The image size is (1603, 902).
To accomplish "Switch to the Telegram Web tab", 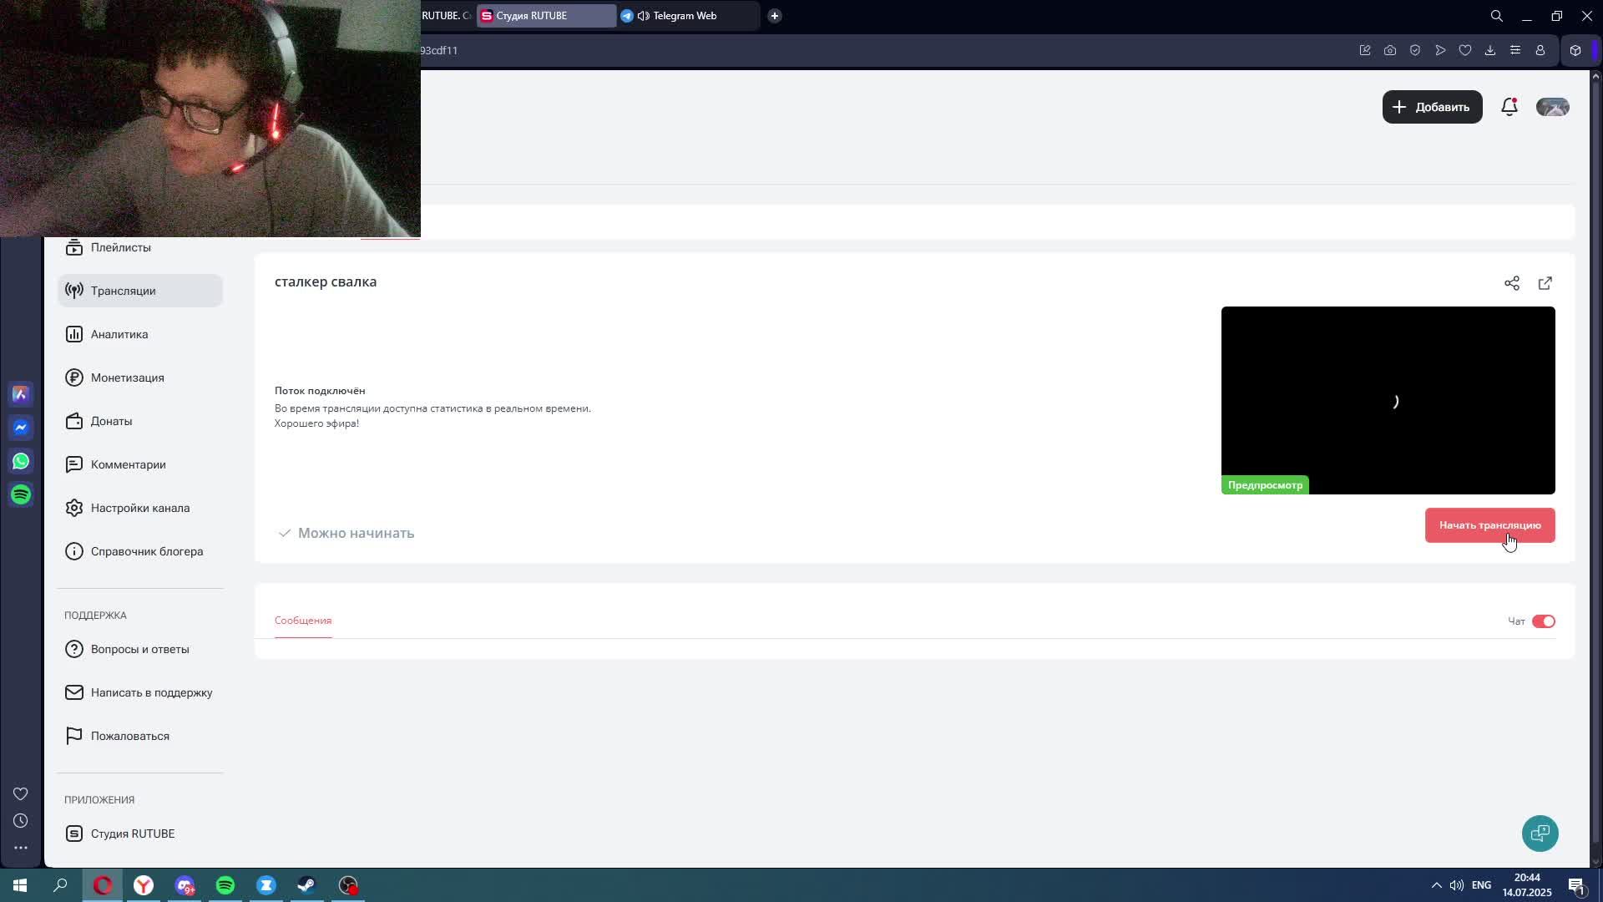I will tap(685, 16).
